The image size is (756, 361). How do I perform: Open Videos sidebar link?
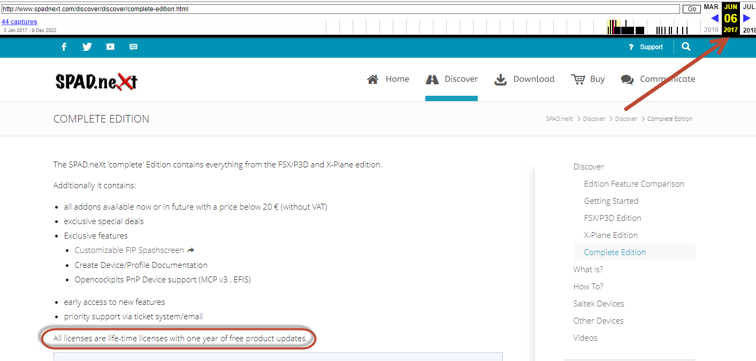tap(585, 338)
